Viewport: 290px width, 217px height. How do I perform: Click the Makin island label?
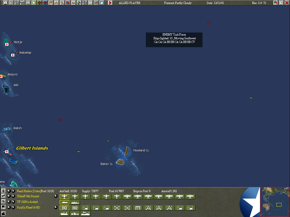[17, 128]
